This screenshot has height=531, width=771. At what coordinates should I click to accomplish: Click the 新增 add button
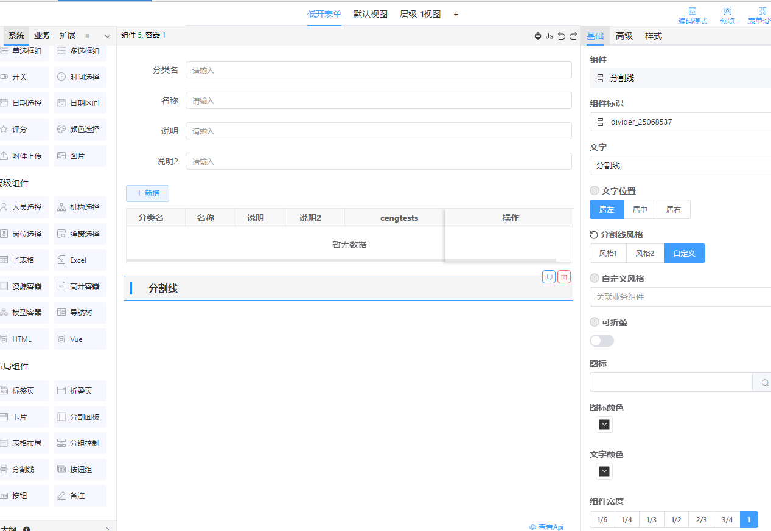[x=147, y=193]
